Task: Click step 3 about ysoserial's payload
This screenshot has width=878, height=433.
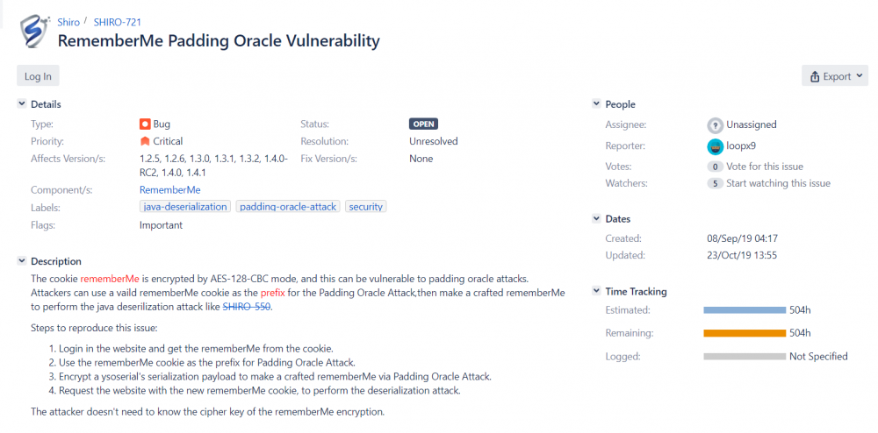Action: [x=275, y=377]
